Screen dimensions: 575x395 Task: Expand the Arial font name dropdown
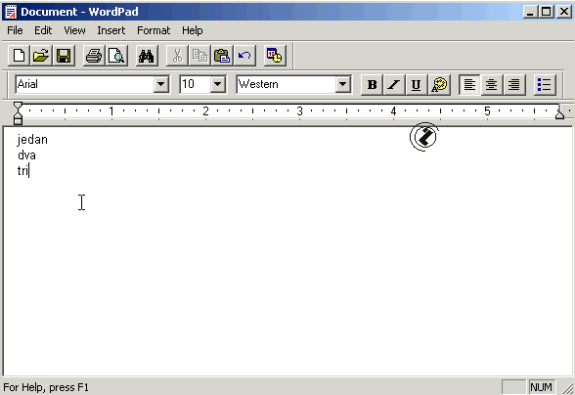[x=160, y=84]
